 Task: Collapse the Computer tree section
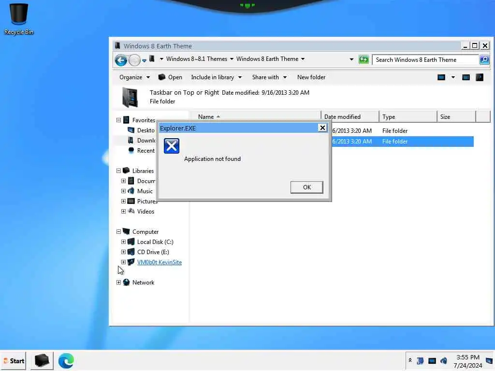(119, 231)
